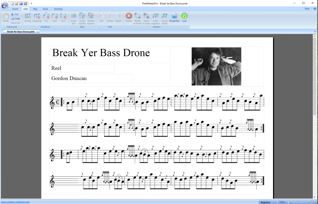
Task: Open the document tabs list arrow
Action: (315, 32)
